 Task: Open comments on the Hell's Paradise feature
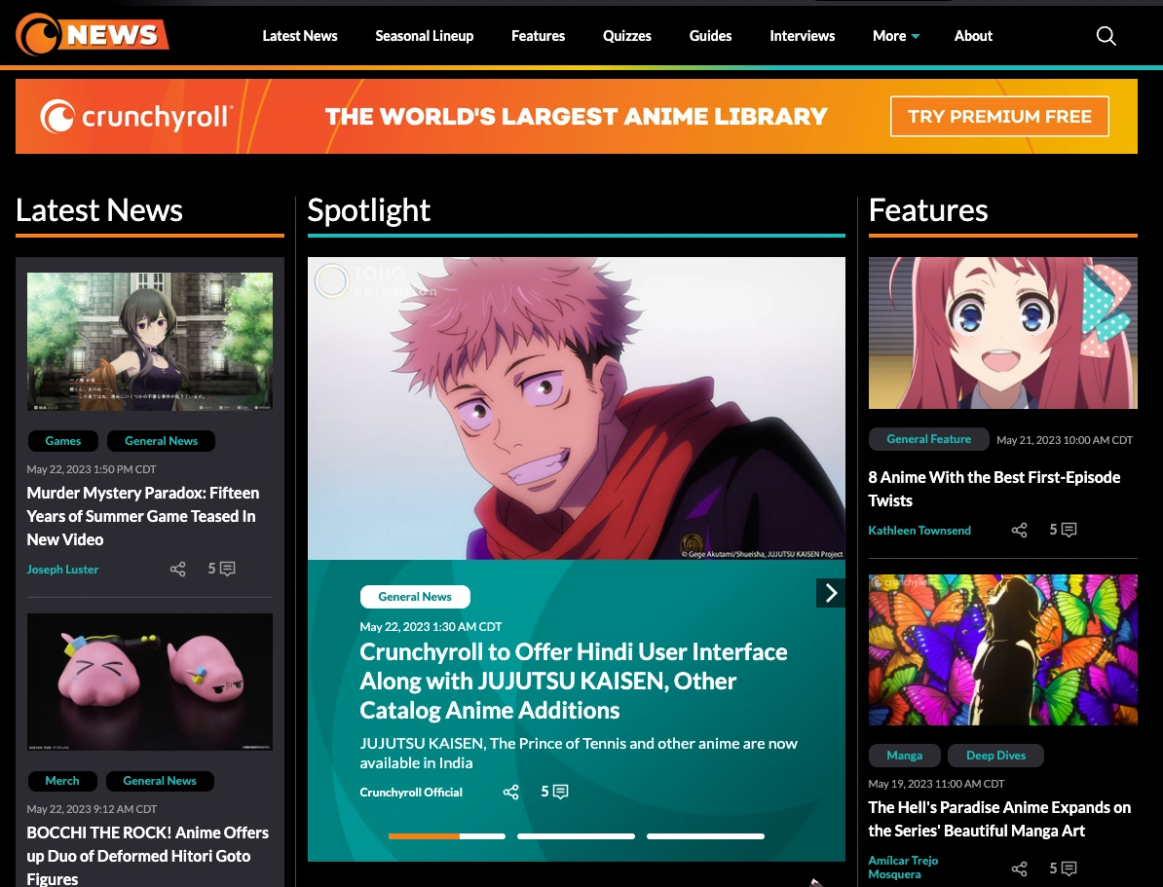1067,868
